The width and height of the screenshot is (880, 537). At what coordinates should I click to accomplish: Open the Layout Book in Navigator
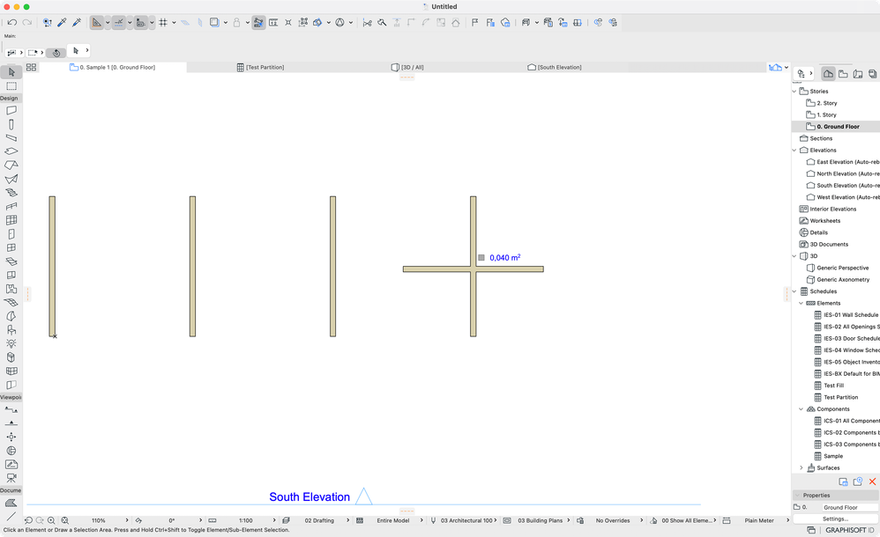(858, 74)
